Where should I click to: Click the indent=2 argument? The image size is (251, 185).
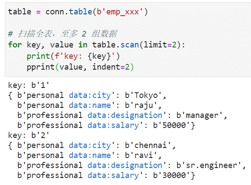111,67
